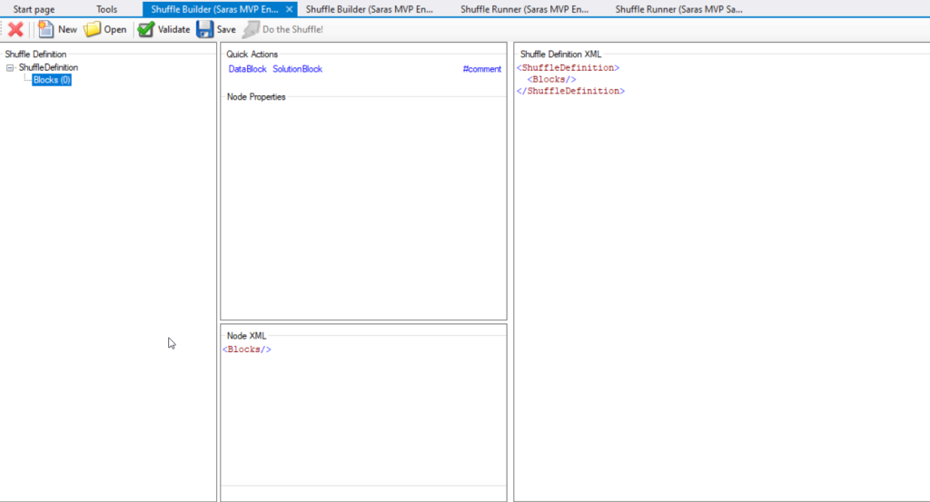Viewport: 930px width, 502px height.
Task: Save the definition using the floppy disk icon
Action: (216, 29)
